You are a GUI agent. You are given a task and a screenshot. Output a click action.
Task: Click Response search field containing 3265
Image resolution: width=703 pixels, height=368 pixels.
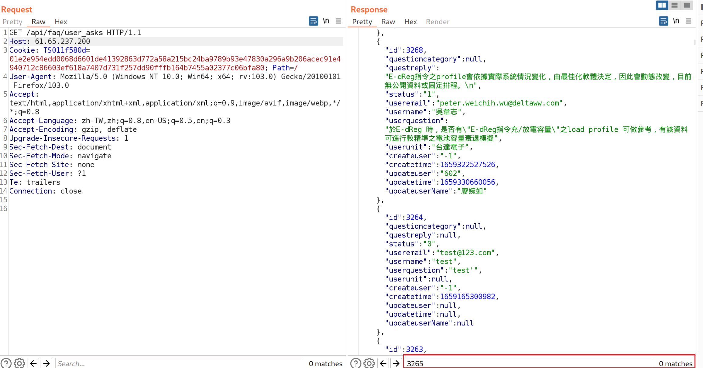pos(528,363)
